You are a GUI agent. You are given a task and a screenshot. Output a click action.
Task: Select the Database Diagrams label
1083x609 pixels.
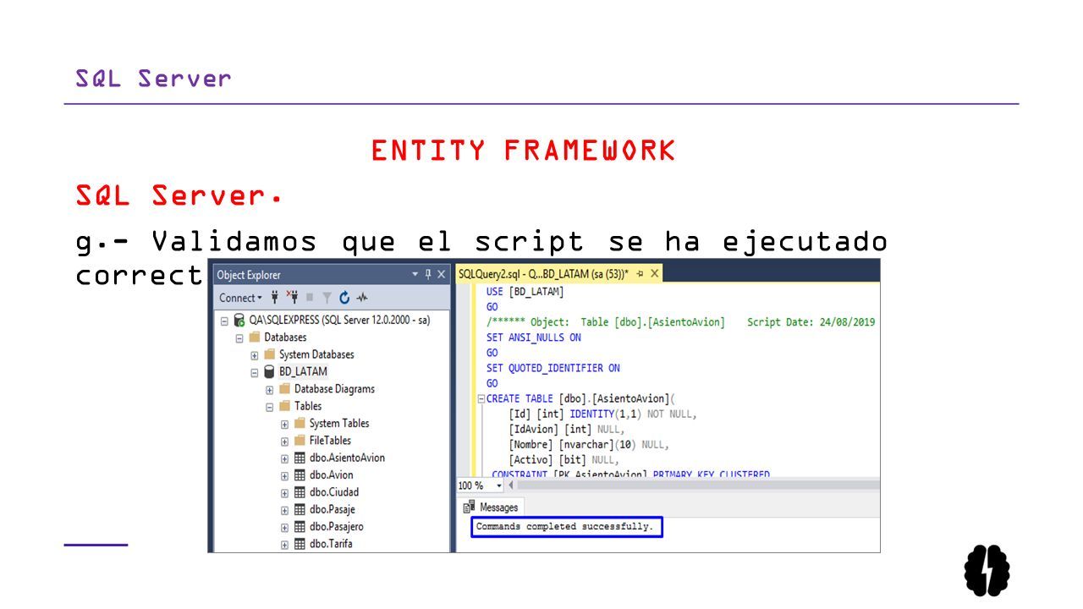pos(334,389)
